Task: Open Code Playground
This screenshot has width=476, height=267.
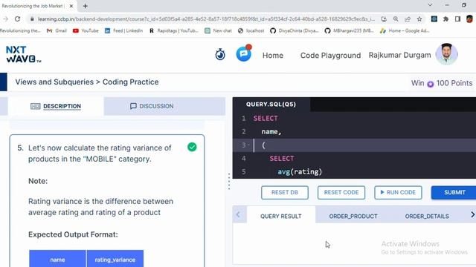Action: 330,56
